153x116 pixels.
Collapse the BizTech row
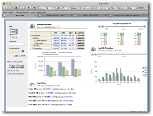33,38
